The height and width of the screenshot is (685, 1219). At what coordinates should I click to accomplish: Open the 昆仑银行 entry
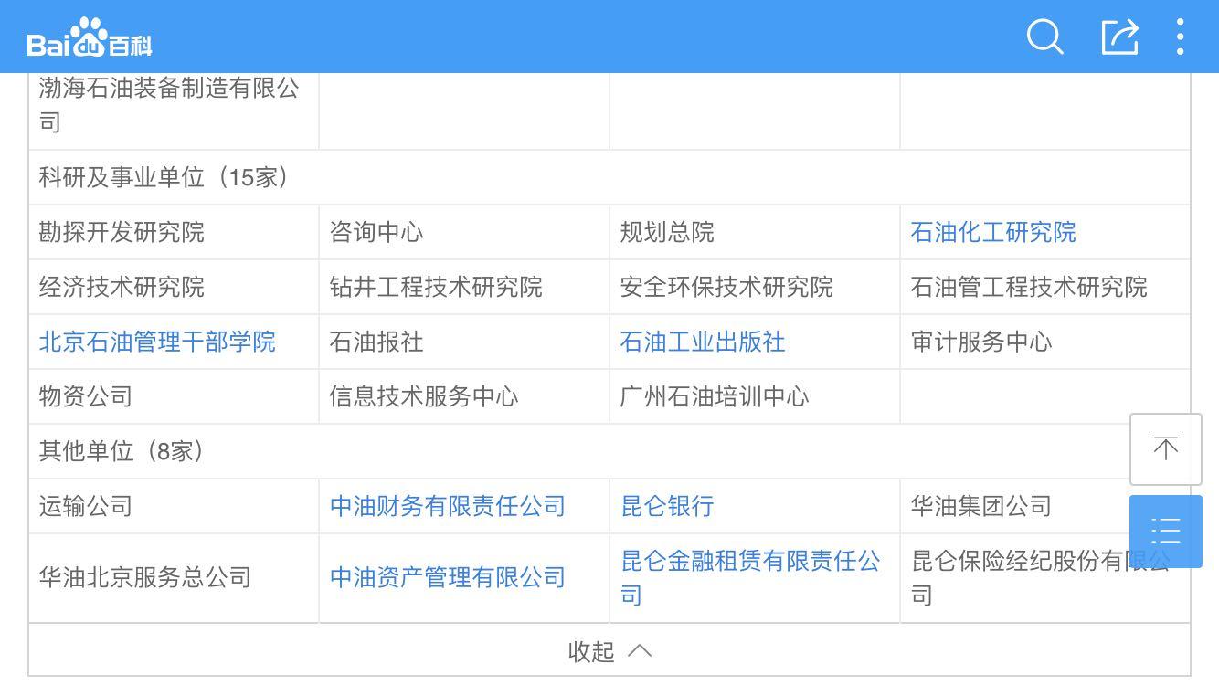666,506
